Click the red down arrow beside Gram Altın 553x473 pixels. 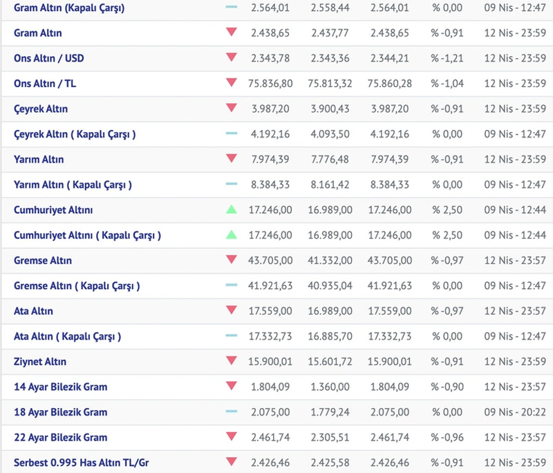[231, 33]
